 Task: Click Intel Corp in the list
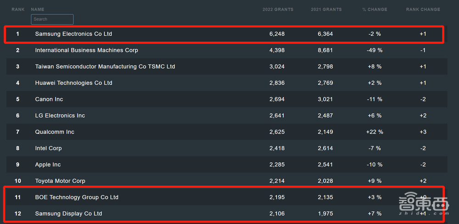pyautogui.click(x=48, y=148)
